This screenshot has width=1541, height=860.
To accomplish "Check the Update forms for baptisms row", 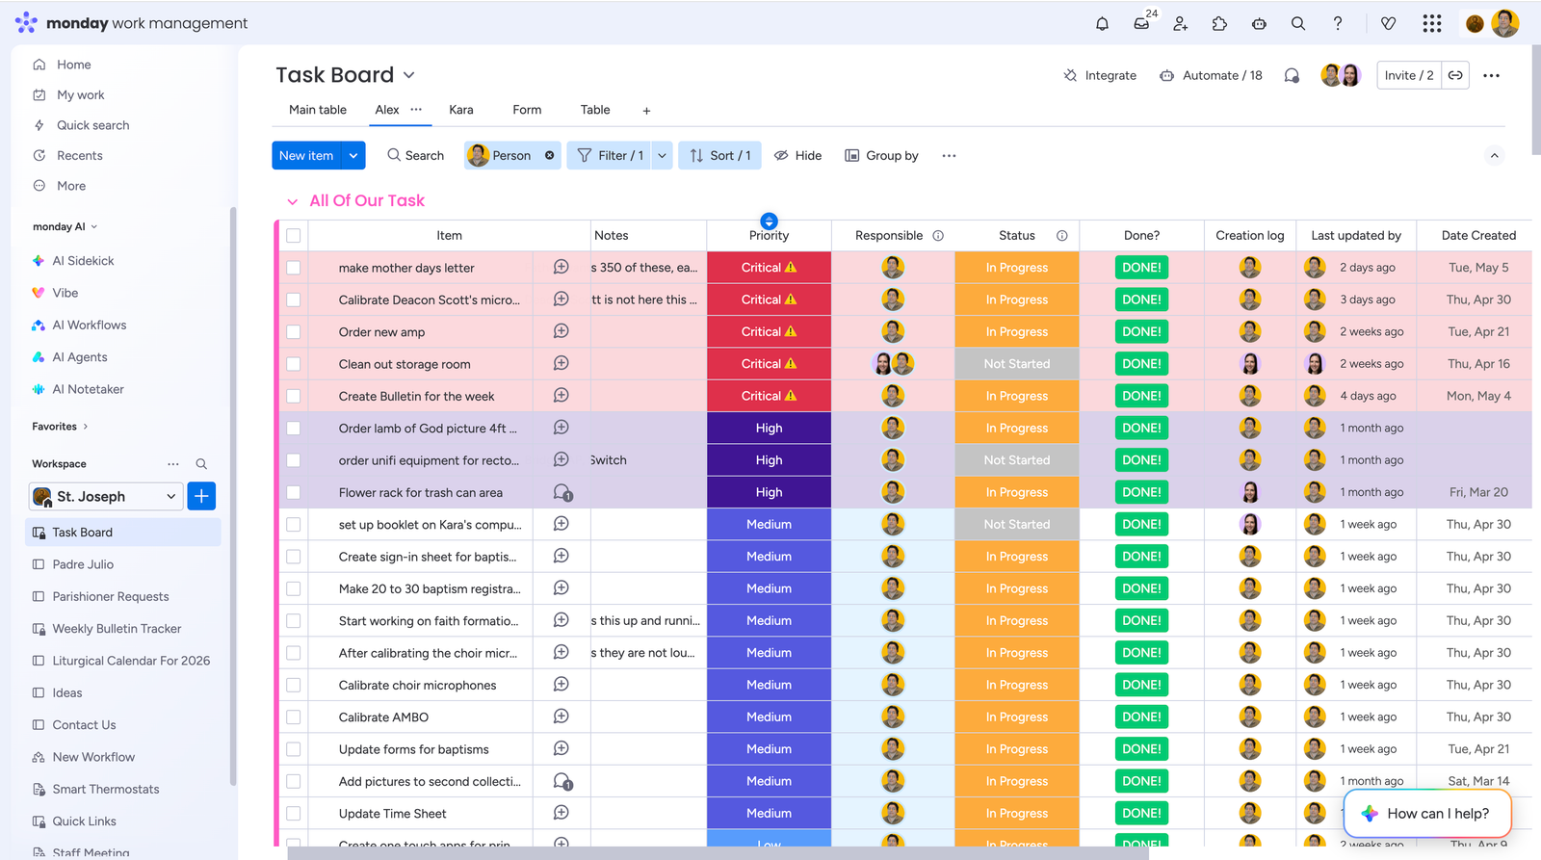I will [x=294, y=749].
